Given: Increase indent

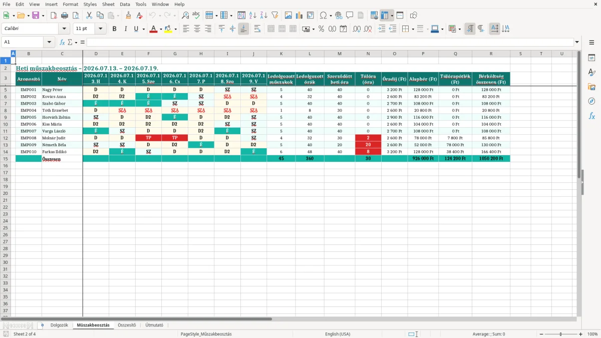Looking at the screenshot, I should click(382, 29).
